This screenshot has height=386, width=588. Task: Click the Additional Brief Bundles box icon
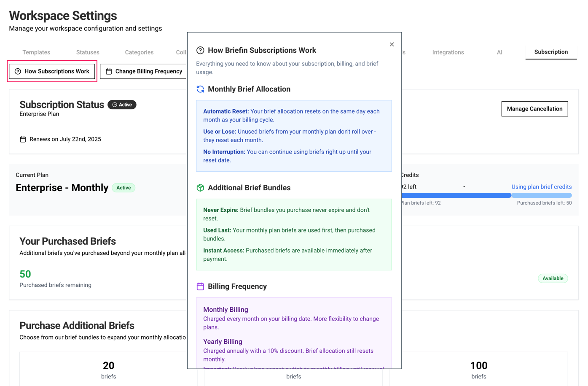(200, 188)
